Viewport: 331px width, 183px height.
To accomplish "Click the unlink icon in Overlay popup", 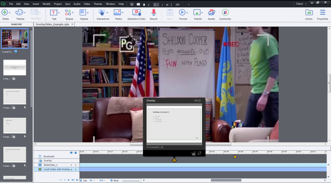I will coord(199,153).
